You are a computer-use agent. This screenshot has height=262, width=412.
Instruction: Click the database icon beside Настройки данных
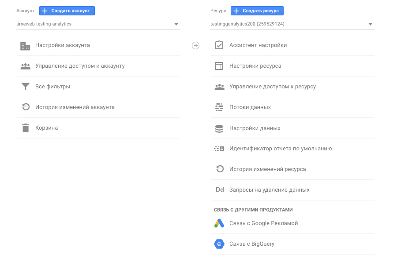click(x=219, y=128)
